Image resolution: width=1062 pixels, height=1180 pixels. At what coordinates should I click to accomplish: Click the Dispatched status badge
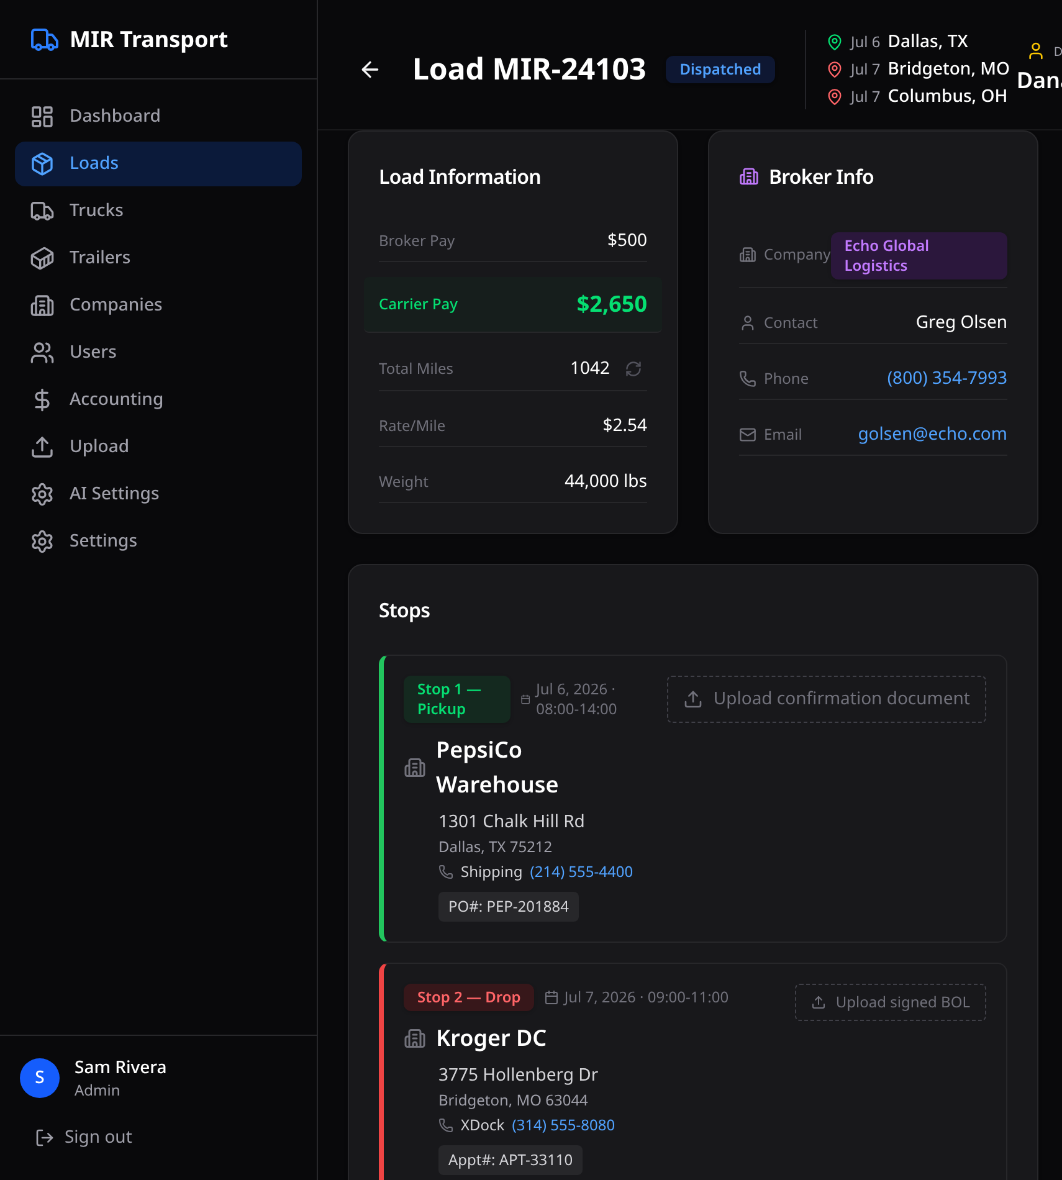[720, 70]
